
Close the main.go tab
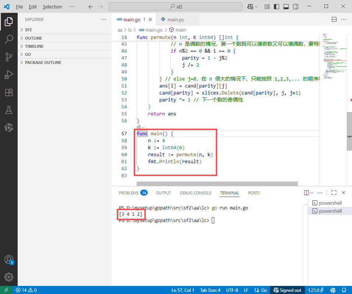[x=150, y=19]
